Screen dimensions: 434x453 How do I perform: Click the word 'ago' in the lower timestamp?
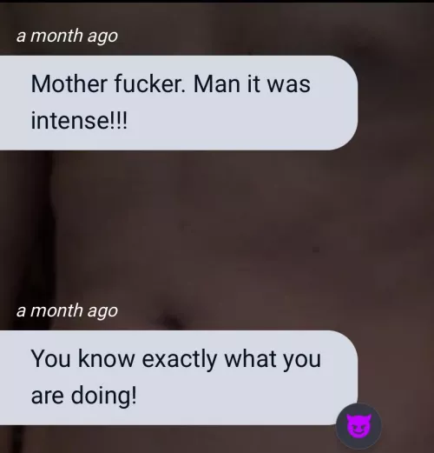tap(102, 312)
